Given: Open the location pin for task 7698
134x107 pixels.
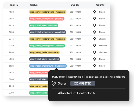Looking at the screenshot, I should point(95,52).
